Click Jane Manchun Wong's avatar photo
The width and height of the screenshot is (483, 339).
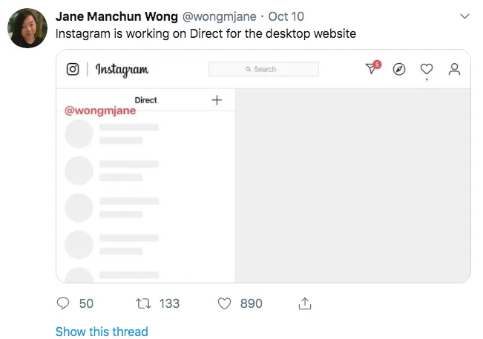[x=28, y=30]
